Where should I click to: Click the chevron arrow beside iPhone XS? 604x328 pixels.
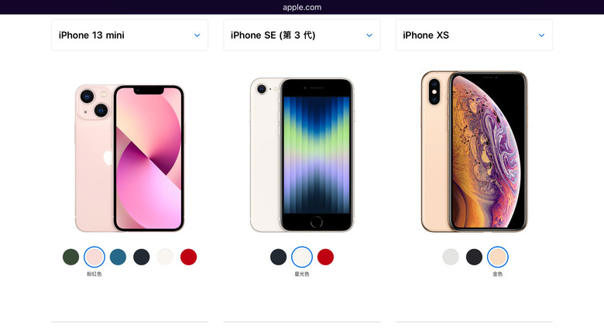541,35
